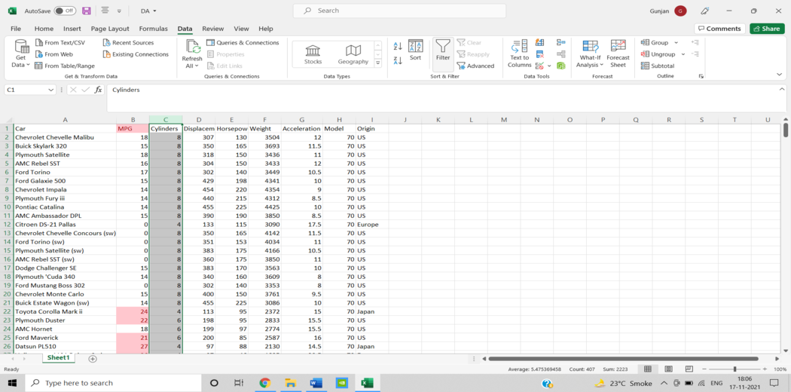Click the Share button
791x392 pixels.
coord(767,29)
